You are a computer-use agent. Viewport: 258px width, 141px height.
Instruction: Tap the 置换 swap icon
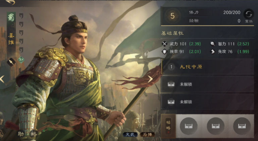coord(249,14)
